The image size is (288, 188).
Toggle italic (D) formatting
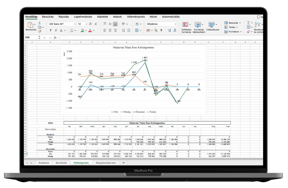click(56, 30)
